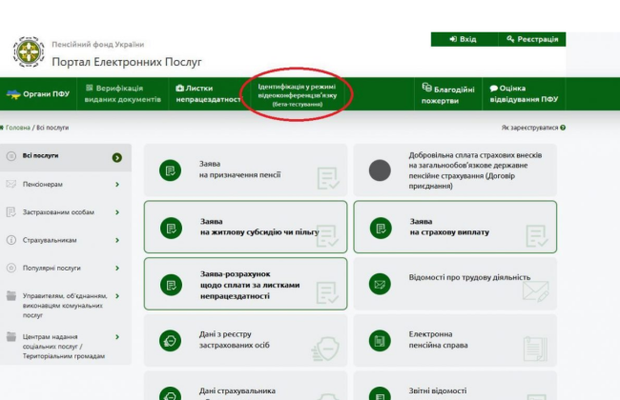
Task: Click the folder icon beside Управителям, об'єднанням
Action: 11,296
